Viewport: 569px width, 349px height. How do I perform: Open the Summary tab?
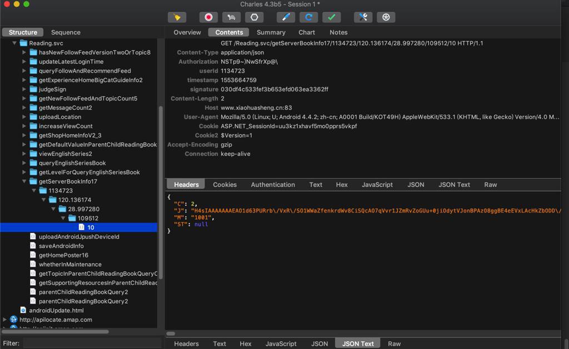tap(271, 32)
